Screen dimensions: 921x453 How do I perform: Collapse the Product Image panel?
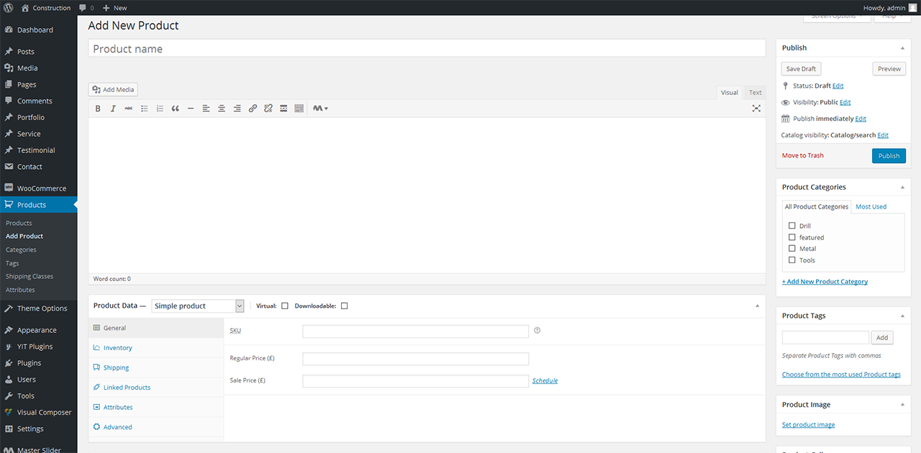(902, 405)
